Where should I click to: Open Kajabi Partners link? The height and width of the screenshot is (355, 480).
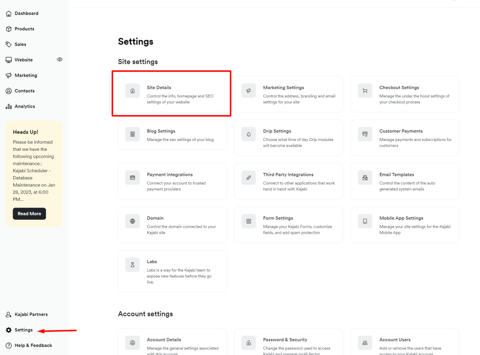[31, 314]
